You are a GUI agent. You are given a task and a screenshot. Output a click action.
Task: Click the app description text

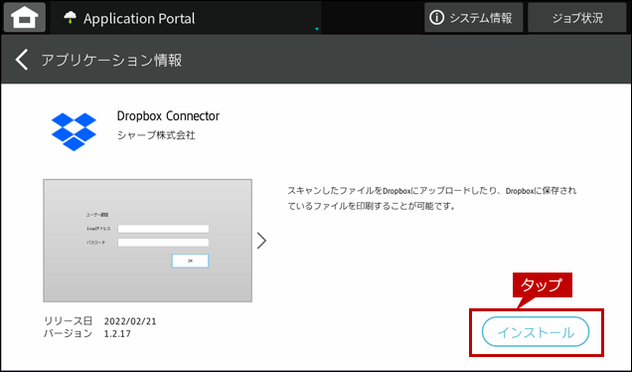(431, 198)
